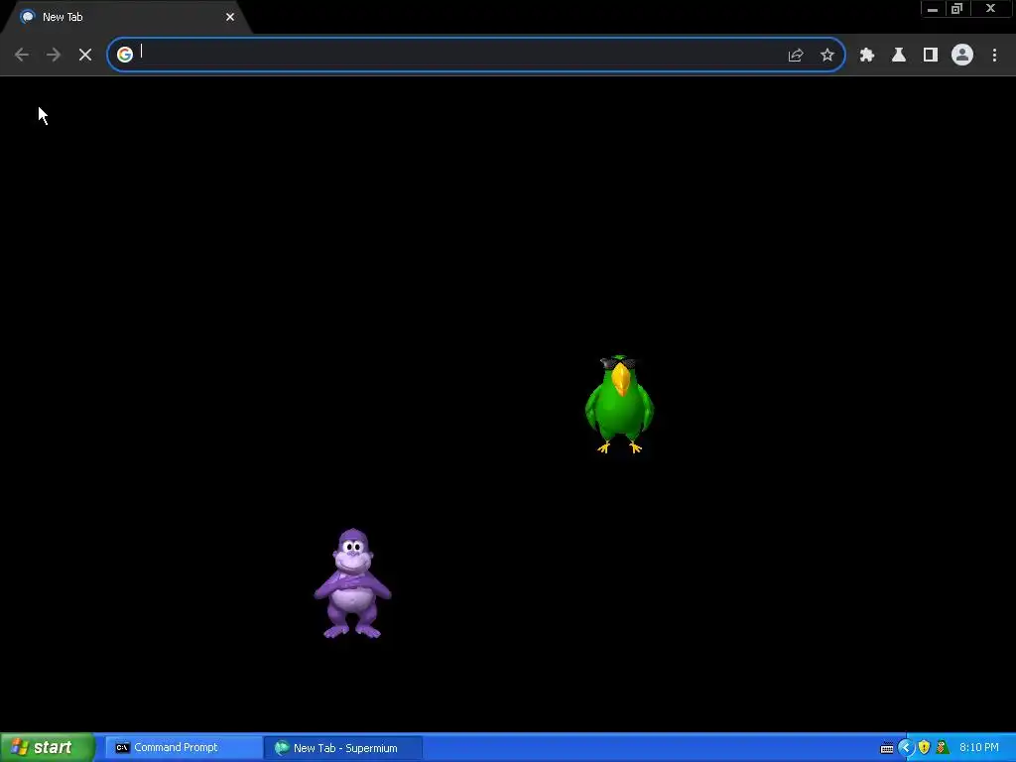Toggle the side panel

(x=931, y=56)
